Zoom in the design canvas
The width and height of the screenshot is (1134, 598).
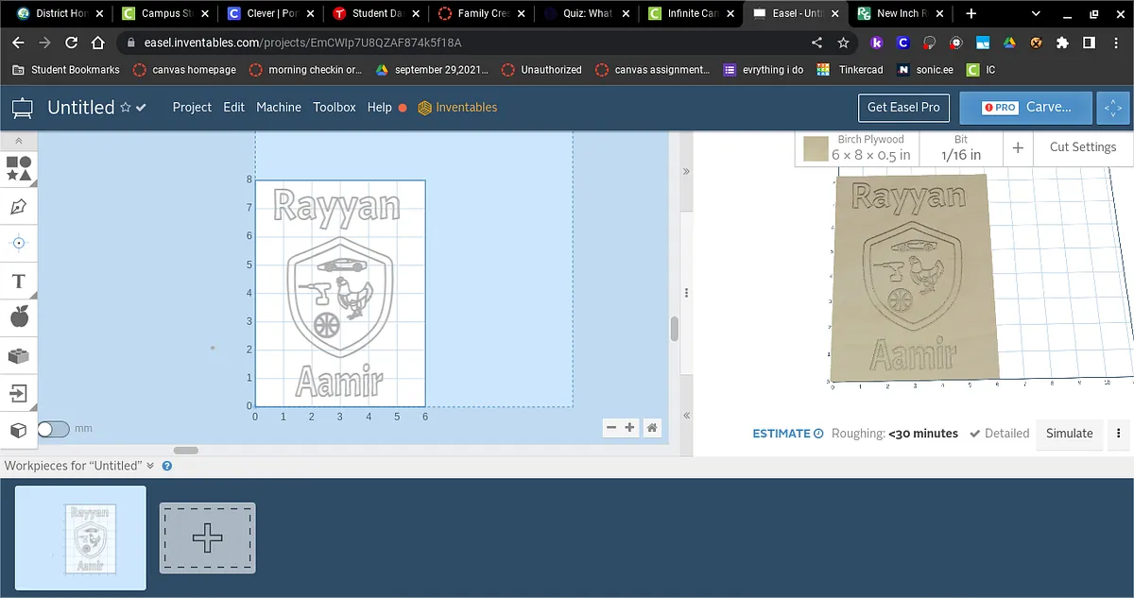(x=629, y=428)
